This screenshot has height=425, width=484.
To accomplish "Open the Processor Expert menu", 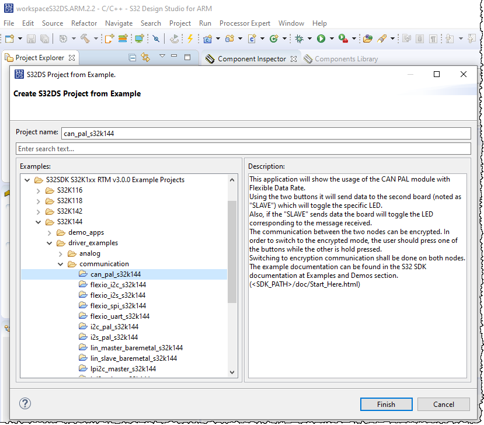I will click(x=245, y=23).
